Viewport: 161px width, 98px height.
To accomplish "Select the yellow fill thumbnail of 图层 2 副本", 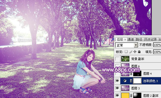I will [125, 95].
